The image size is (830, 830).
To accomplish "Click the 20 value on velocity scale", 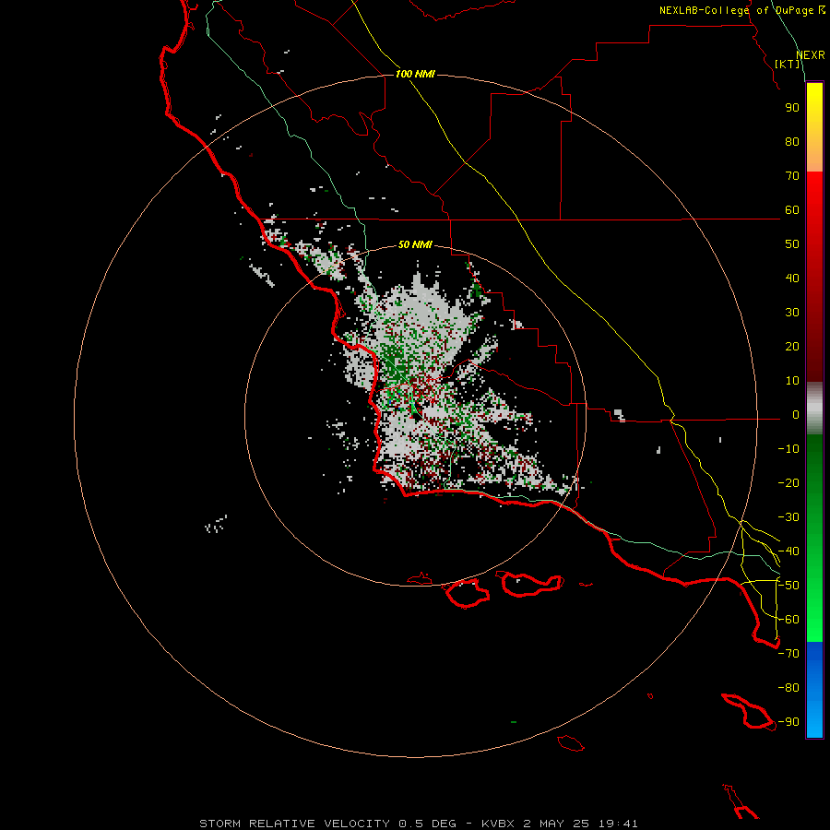I will tap(792, 347).
